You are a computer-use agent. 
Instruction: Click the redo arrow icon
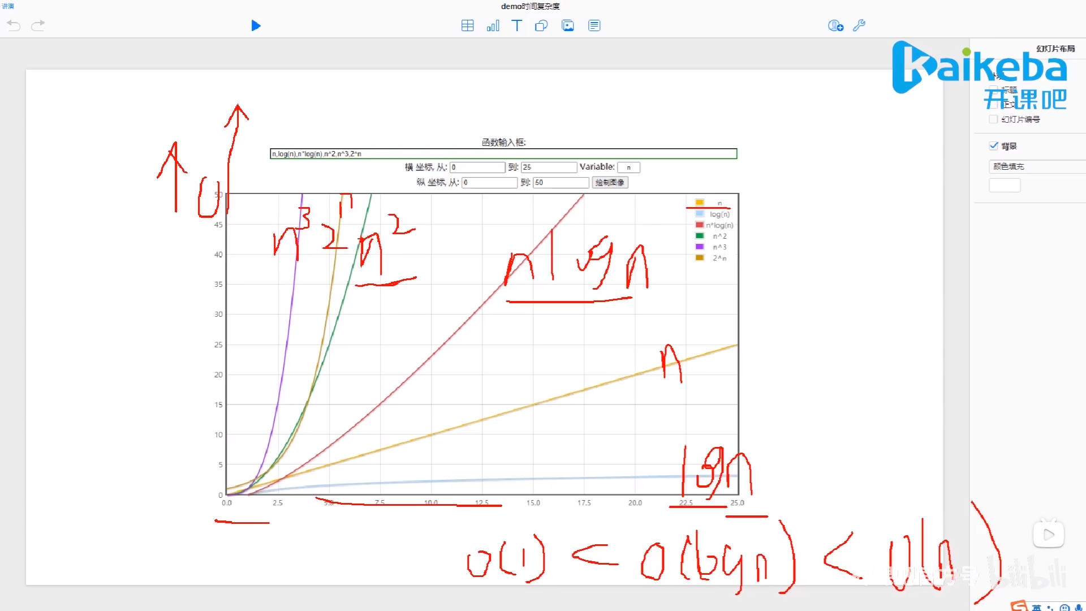pos(38,25)
